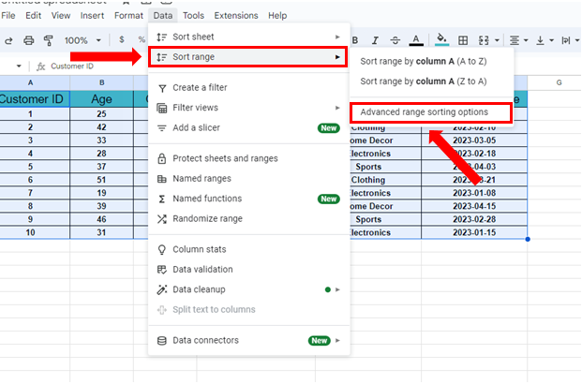
Task: Select Randomize range
Action: click(248, 218)
